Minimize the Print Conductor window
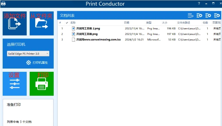Viewport: 222px width, 126px height. click(206, 4)
